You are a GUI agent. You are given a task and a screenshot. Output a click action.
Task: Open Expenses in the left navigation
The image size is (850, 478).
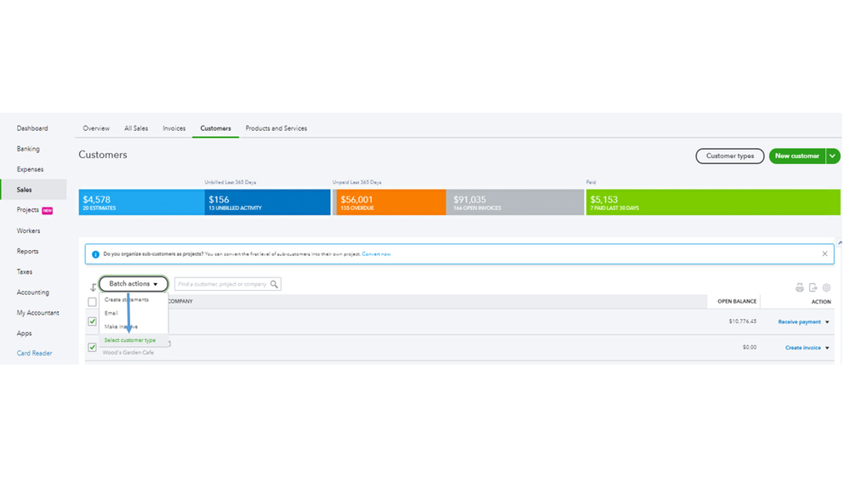(30, 169)
